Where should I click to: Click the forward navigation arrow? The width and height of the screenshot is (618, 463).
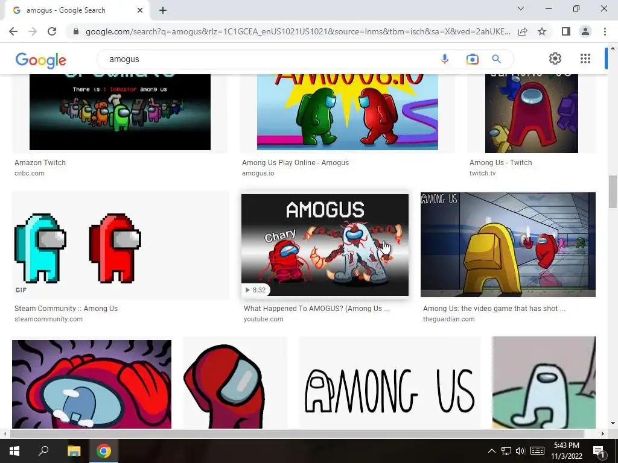(x=33, y=31)
